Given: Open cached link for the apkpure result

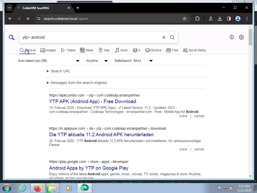Looking at the screenshot, I should coord(199,149).
